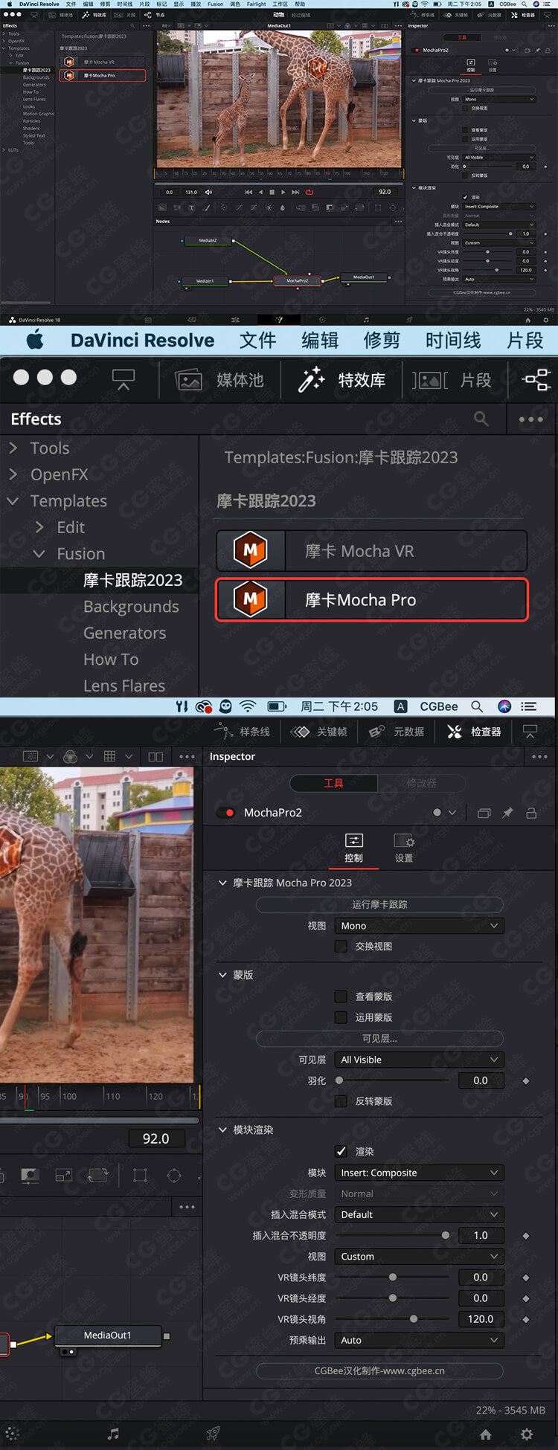Open the enlarged 插入混合模式 Default dropdown
558x1450 pixels.
pyautogui.click(x=420, y=1214)
